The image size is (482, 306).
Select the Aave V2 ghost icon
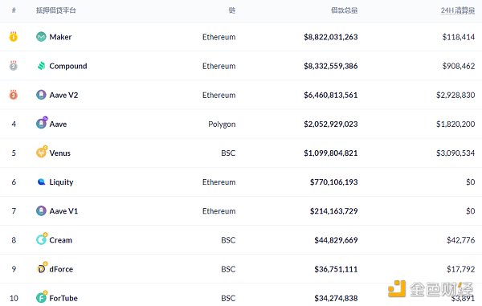click(x=41, y=95)
